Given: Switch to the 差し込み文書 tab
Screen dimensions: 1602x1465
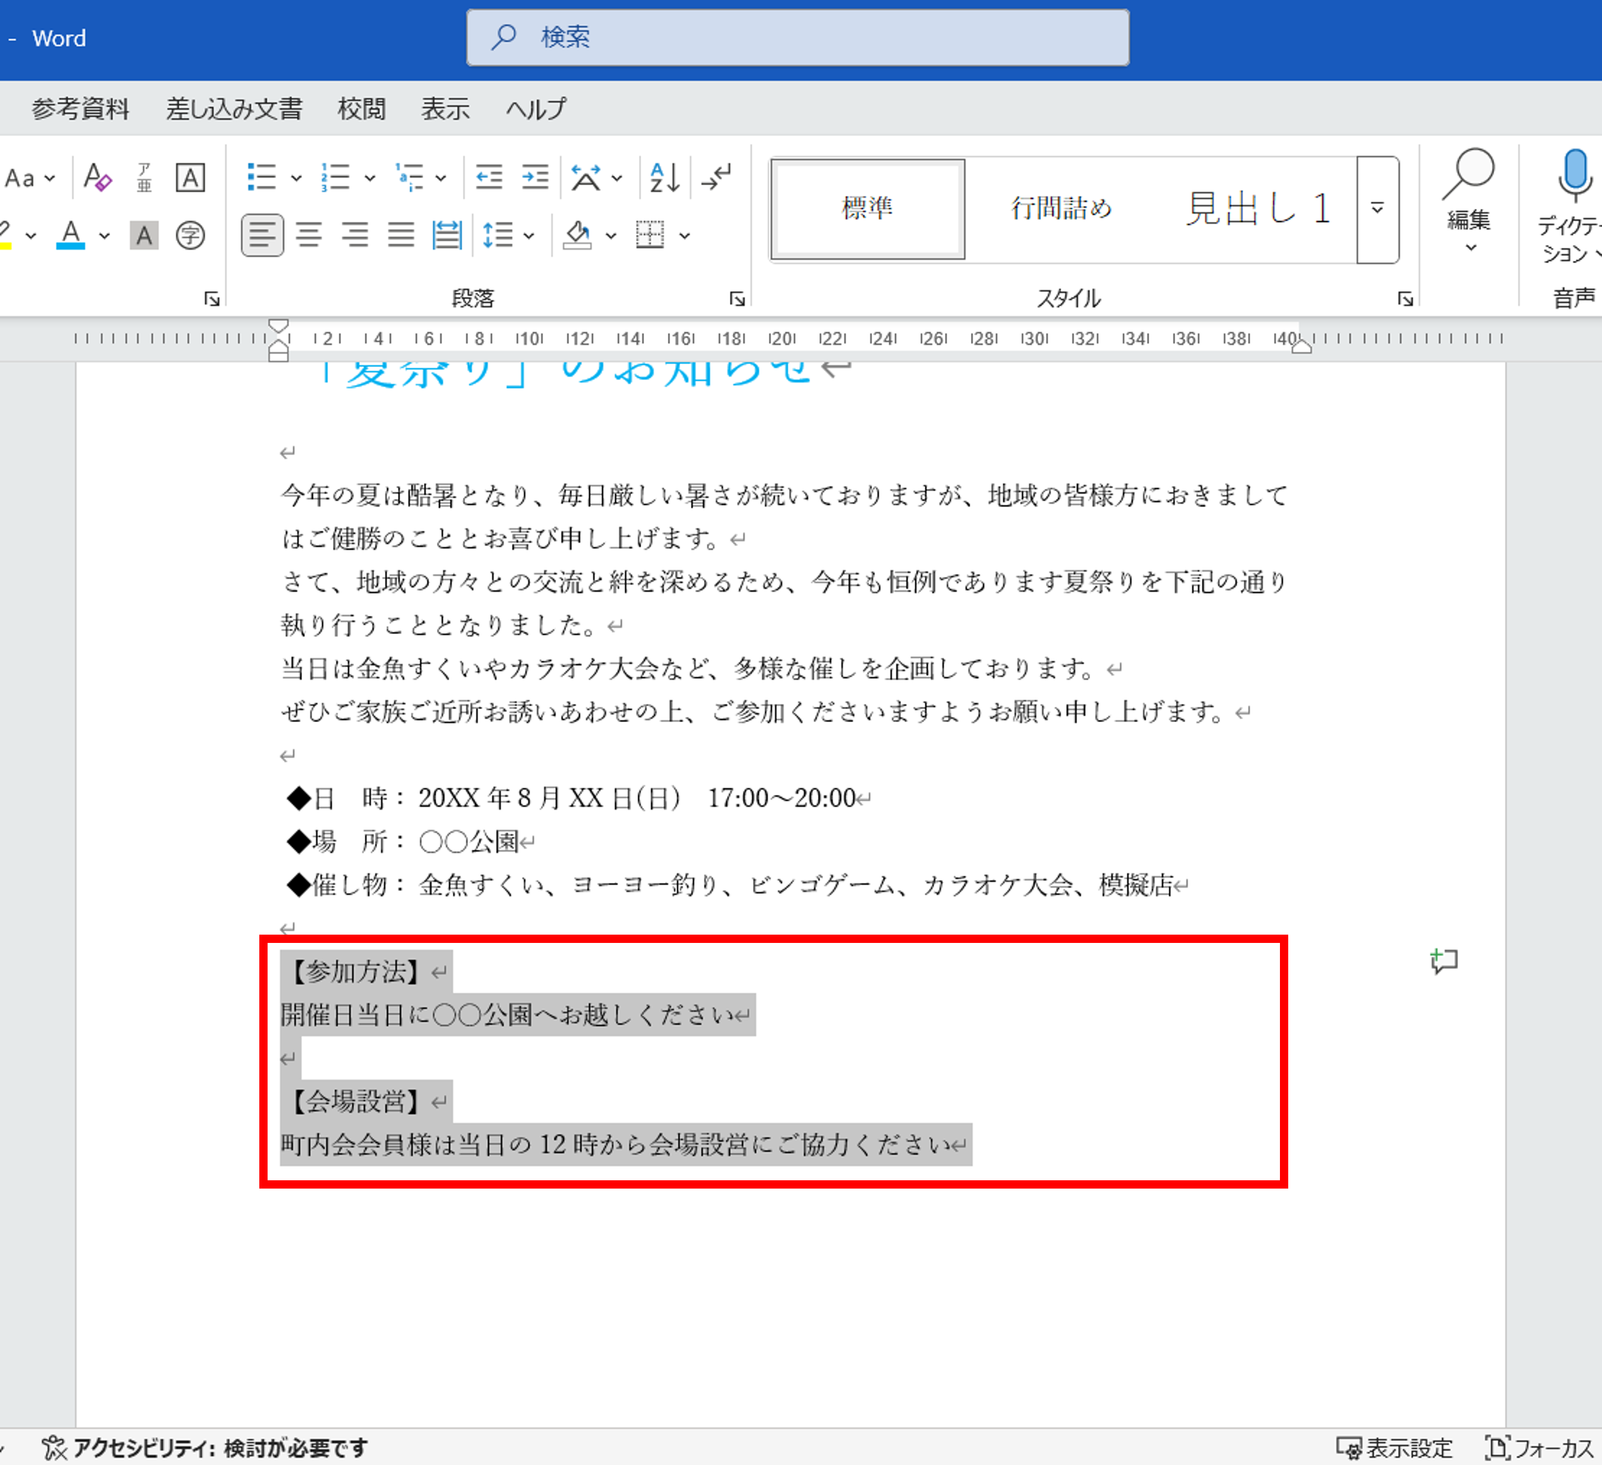Looking at the screenshot, I should click(x=234, y=108).
